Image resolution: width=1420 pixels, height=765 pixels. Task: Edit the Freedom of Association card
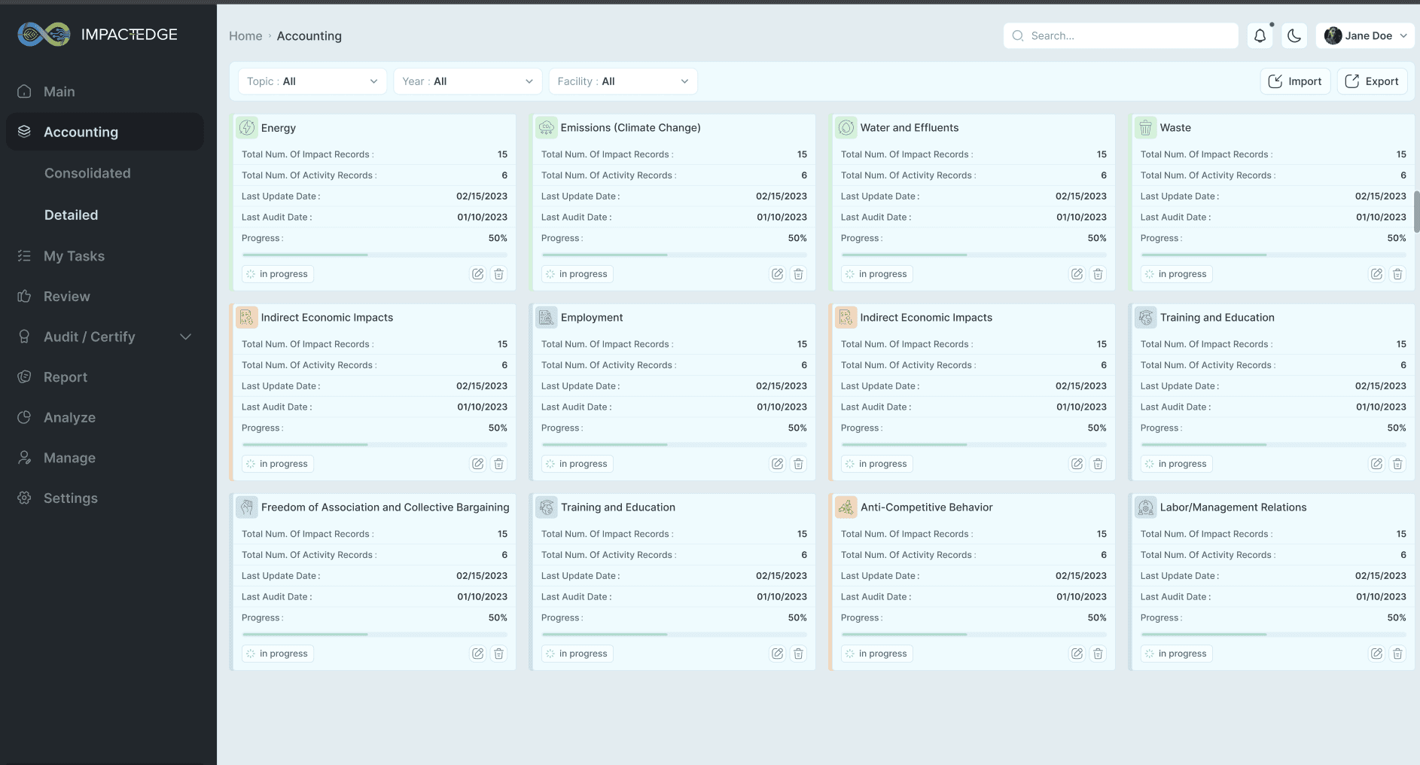(x=477, y=654)
